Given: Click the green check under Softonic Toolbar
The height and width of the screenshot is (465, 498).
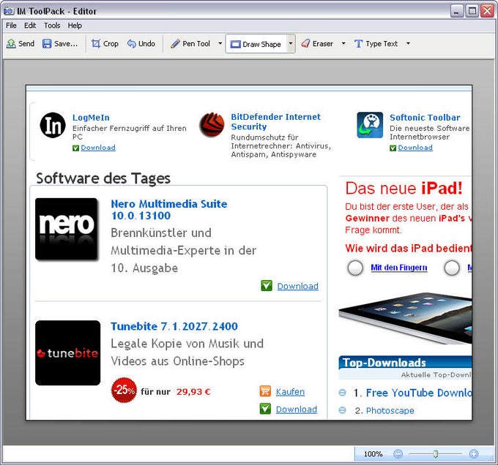Looking at the screenshot, I should point(393,148).
